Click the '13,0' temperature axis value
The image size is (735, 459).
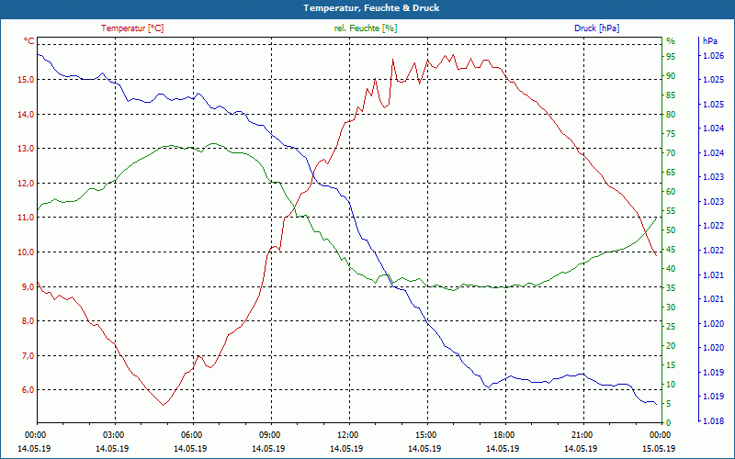click(27, 149)
